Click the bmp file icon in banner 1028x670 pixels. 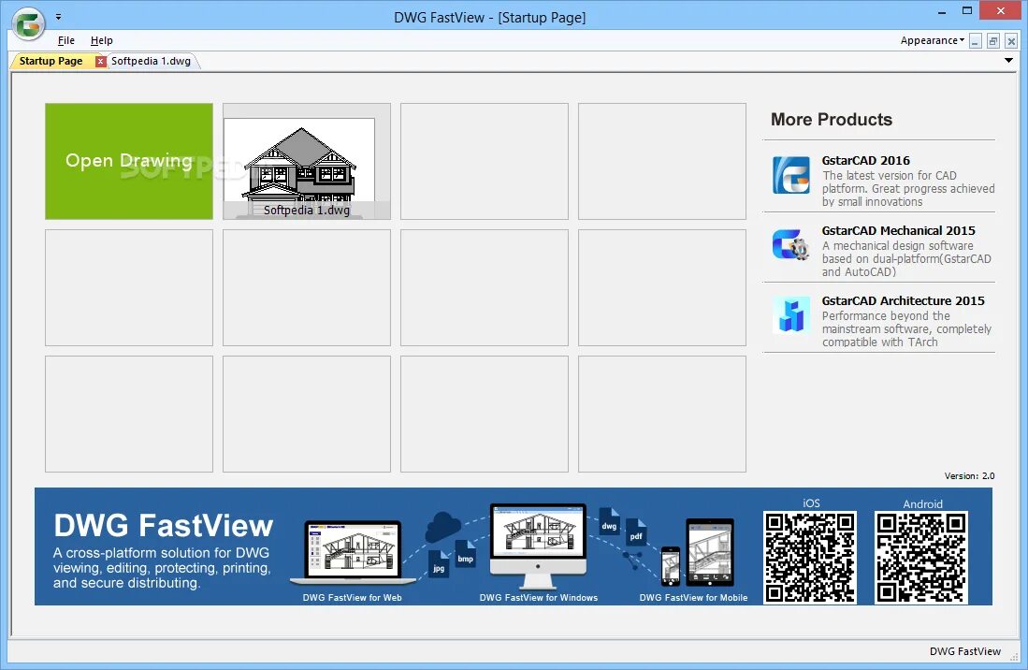(x=465, y=555)
